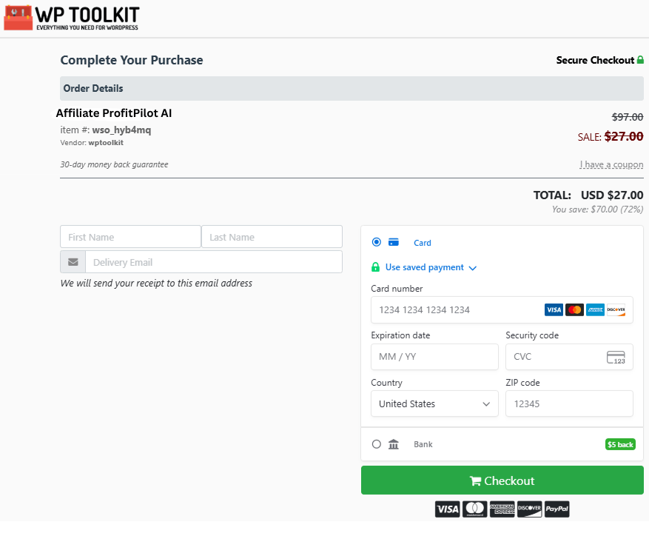Click the envelope icon beside Delivery Email
The image size is (649, 559).
[73, 261]
